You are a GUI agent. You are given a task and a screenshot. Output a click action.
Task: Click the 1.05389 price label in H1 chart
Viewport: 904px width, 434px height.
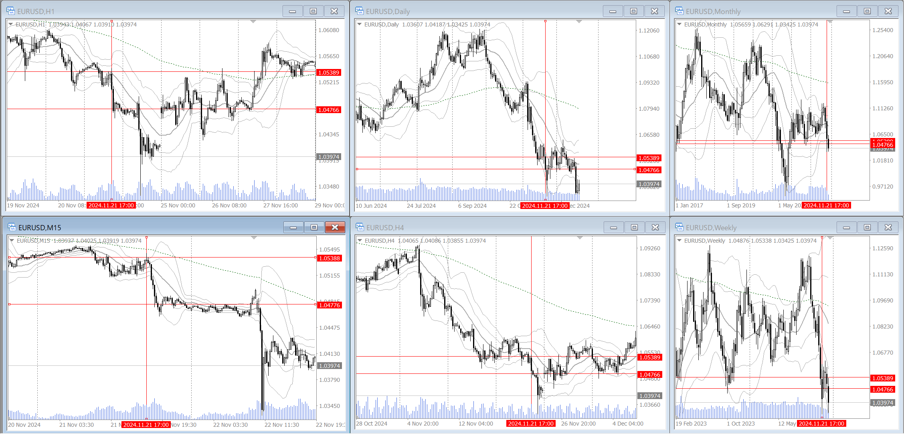(x=329, y=73)
